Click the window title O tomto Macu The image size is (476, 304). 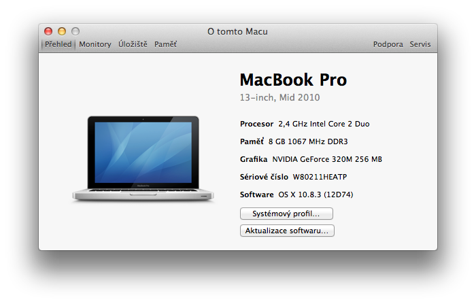pos(237,31)
